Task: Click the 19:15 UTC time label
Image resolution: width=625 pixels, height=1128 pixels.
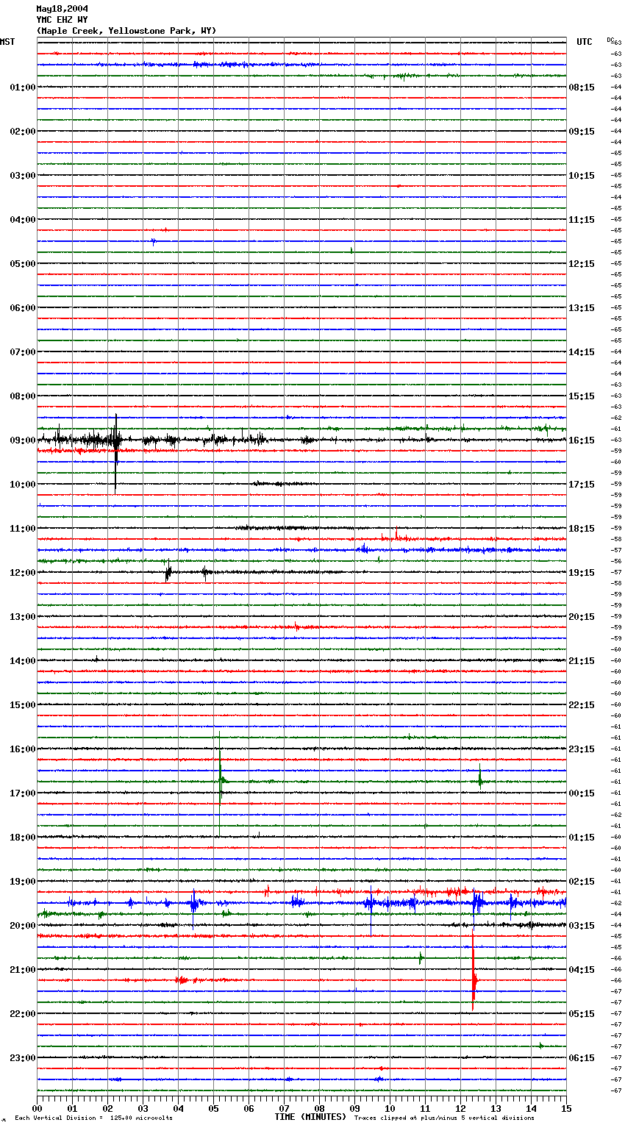Action: (582, 573)
